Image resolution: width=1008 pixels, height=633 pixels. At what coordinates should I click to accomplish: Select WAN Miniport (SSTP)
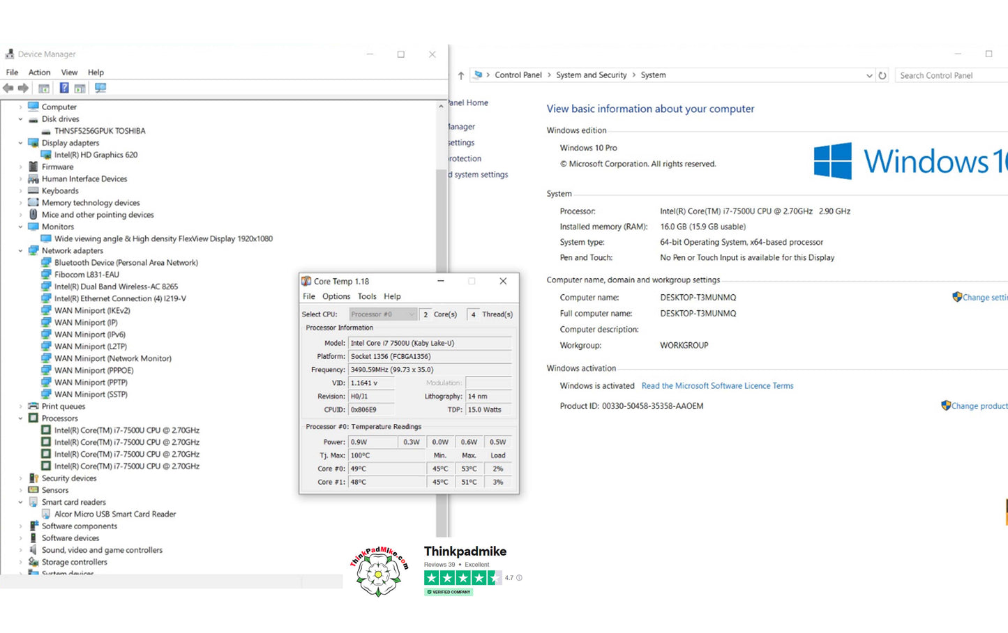(91, 394)
